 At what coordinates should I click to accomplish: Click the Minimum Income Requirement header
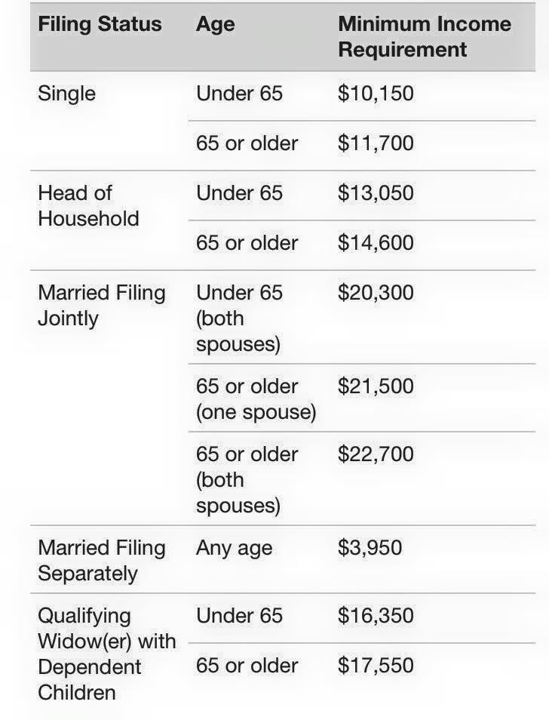tap(425, 37)
